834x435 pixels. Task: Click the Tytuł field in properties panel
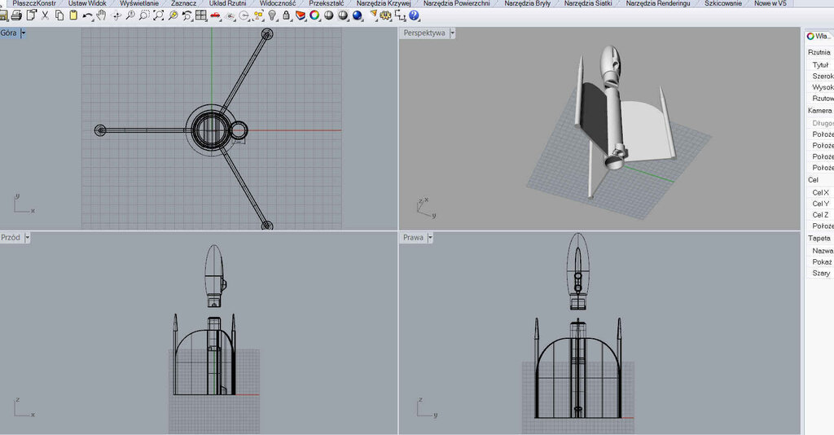[819, 64]
